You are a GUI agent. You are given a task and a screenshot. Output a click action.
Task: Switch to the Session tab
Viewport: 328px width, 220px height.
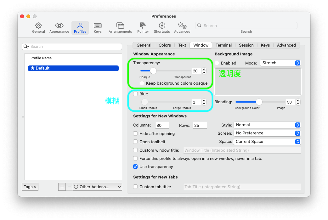coord(246,45)
